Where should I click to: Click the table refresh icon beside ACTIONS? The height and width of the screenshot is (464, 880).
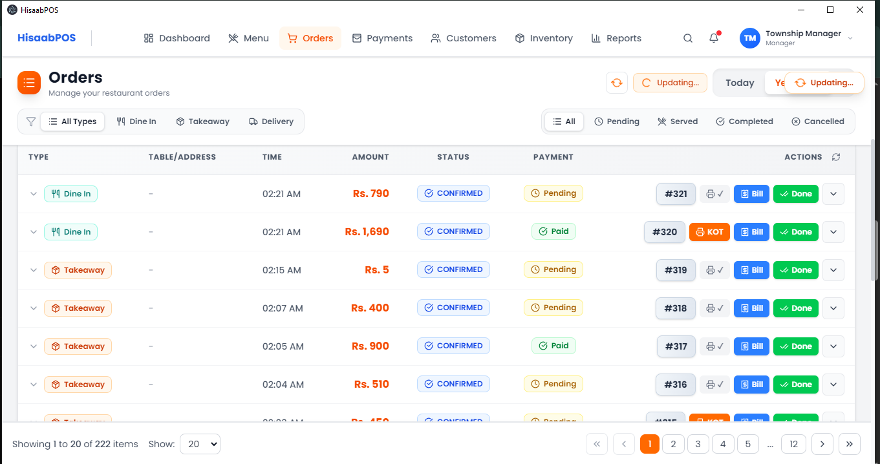836,157
